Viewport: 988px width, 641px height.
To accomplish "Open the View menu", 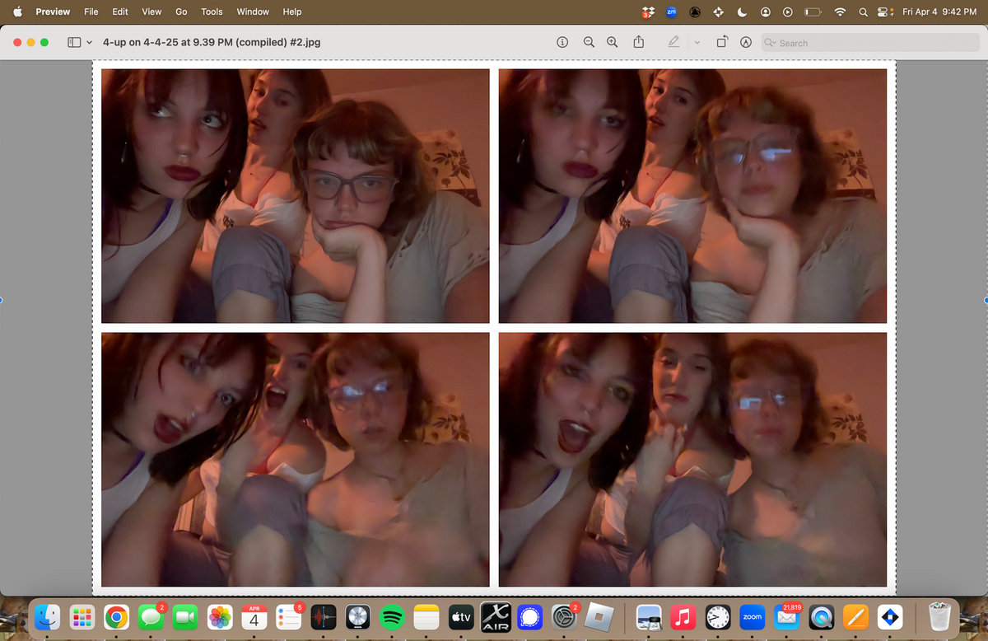I will tap(151, 12).
